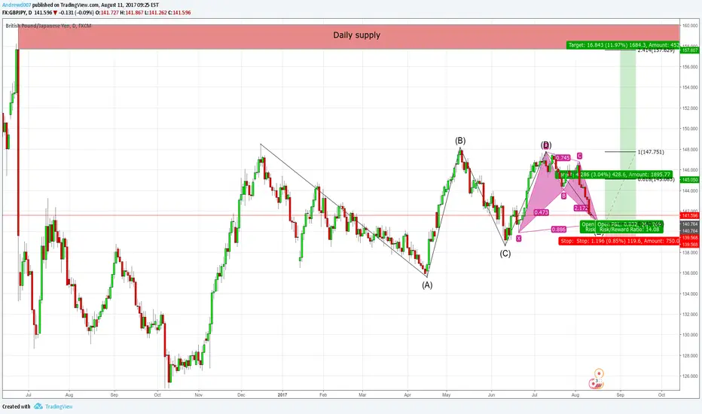The width and height of the screenshot is (702, 414).
Task: Click the Jun label on time axis
Action: tap(491, 394)
